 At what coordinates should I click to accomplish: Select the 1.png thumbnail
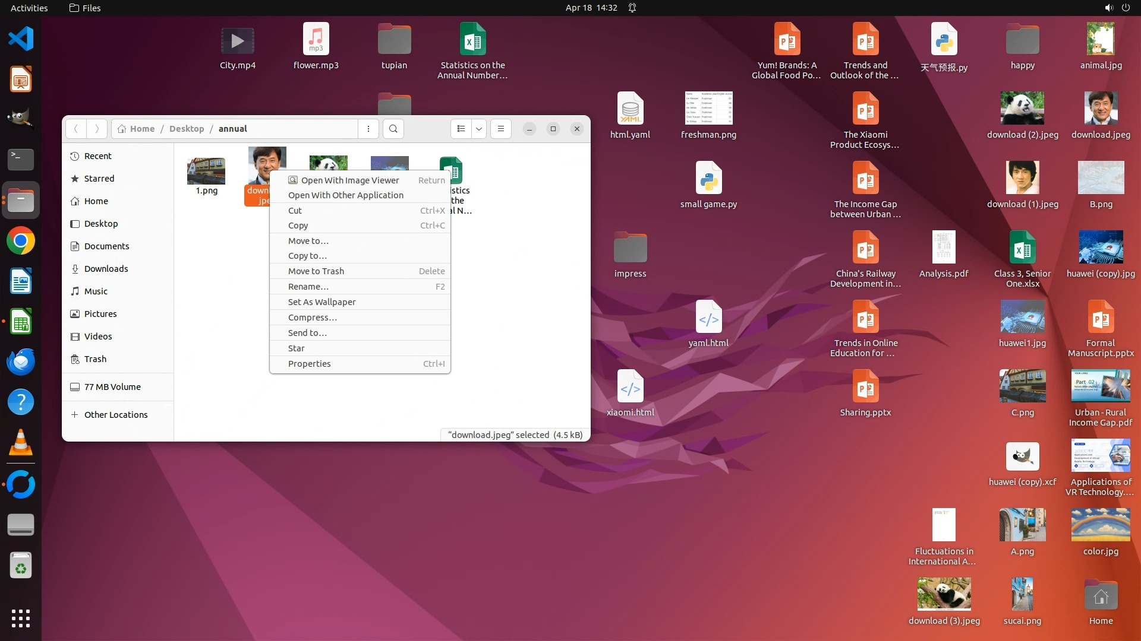coord(206,172)
